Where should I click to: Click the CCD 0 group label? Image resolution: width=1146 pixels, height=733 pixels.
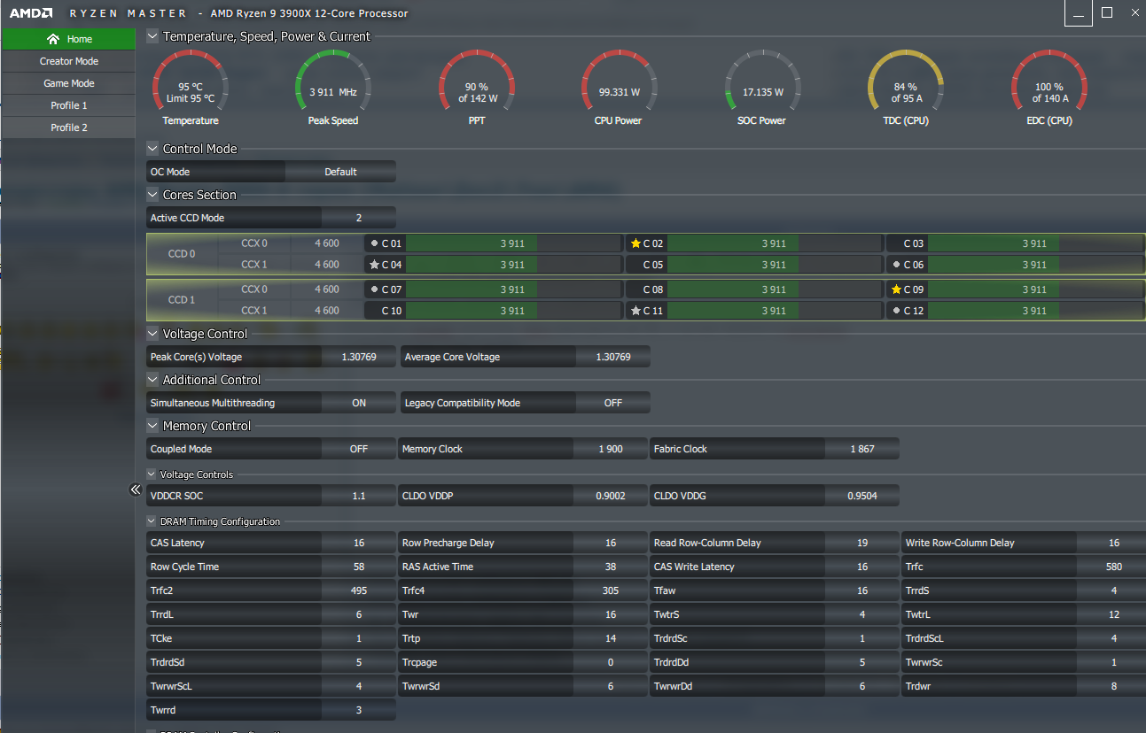182,254
